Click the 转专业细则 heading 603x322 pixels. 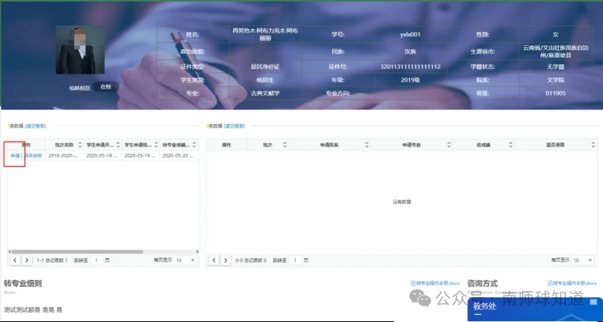pyautogui.click(x=22, y=284)
